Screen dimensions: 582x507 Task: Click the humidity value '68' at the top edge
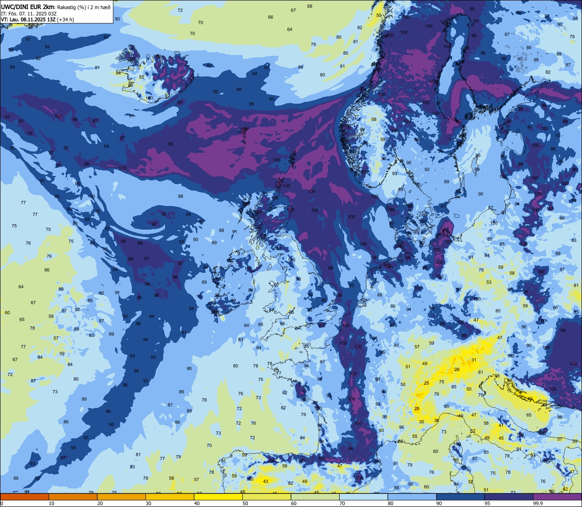(x=310, y=6)
